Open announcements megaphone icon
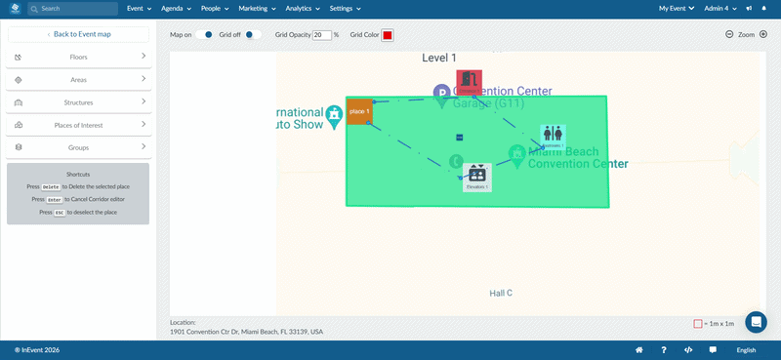This screenshot has width=781, height=360. coord(749,9)
